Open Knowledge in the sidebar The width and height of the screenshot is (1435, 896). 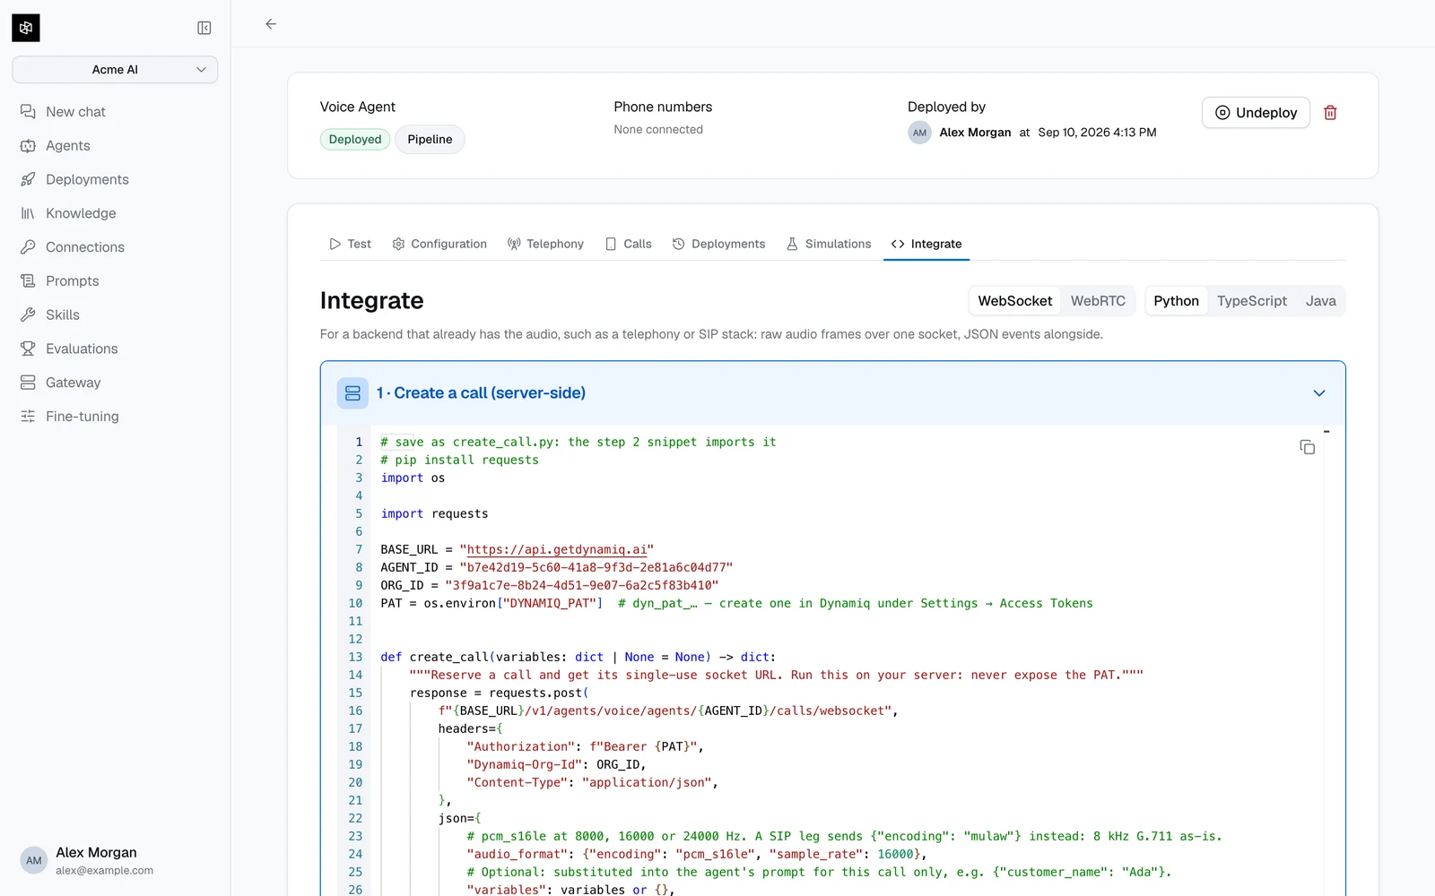pos(115,213)
